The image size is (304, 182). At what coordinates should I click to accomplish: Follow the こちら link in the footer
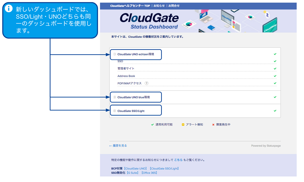click(x=178, y=160)
